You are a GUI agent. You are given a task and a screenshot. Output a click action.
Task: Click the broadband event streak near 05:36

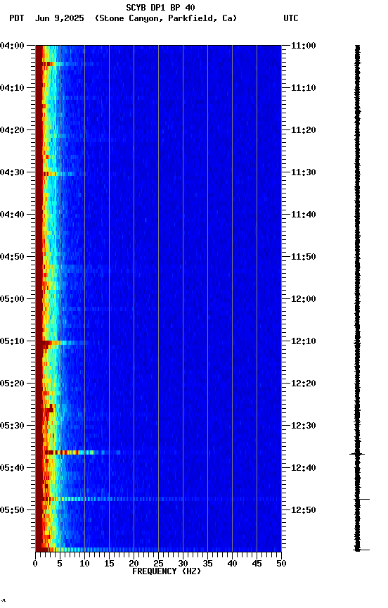(82, 452)
